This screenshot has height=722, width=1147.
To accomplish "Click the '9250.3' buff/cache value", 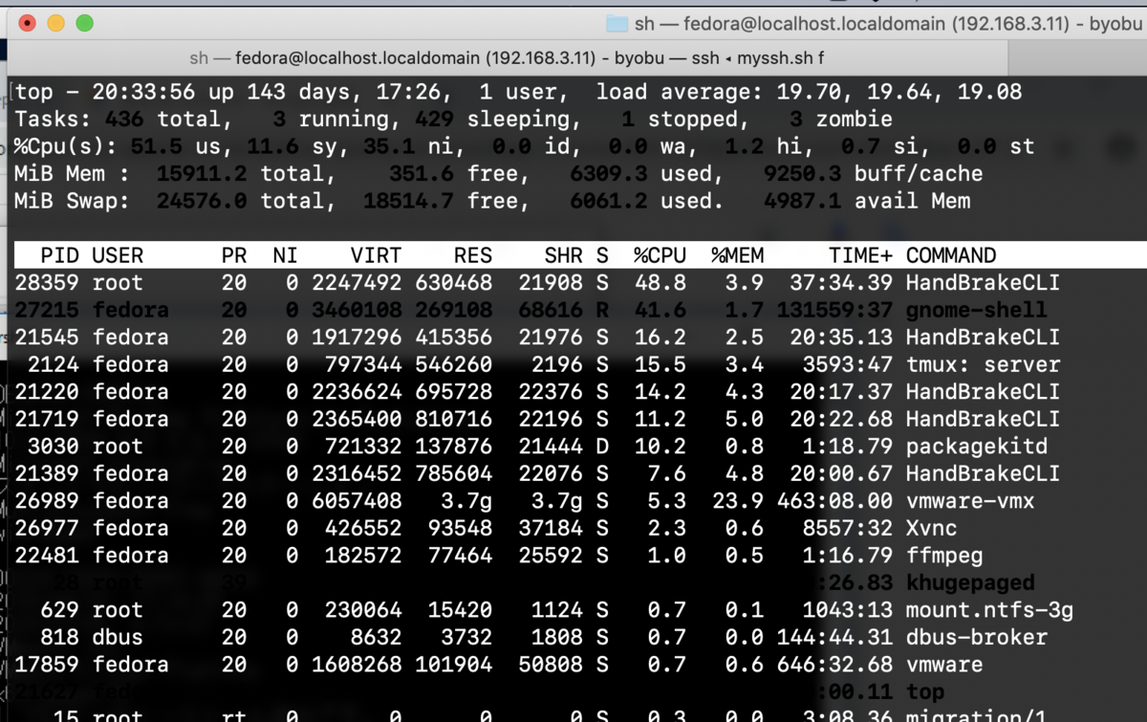I will [803, 174].
